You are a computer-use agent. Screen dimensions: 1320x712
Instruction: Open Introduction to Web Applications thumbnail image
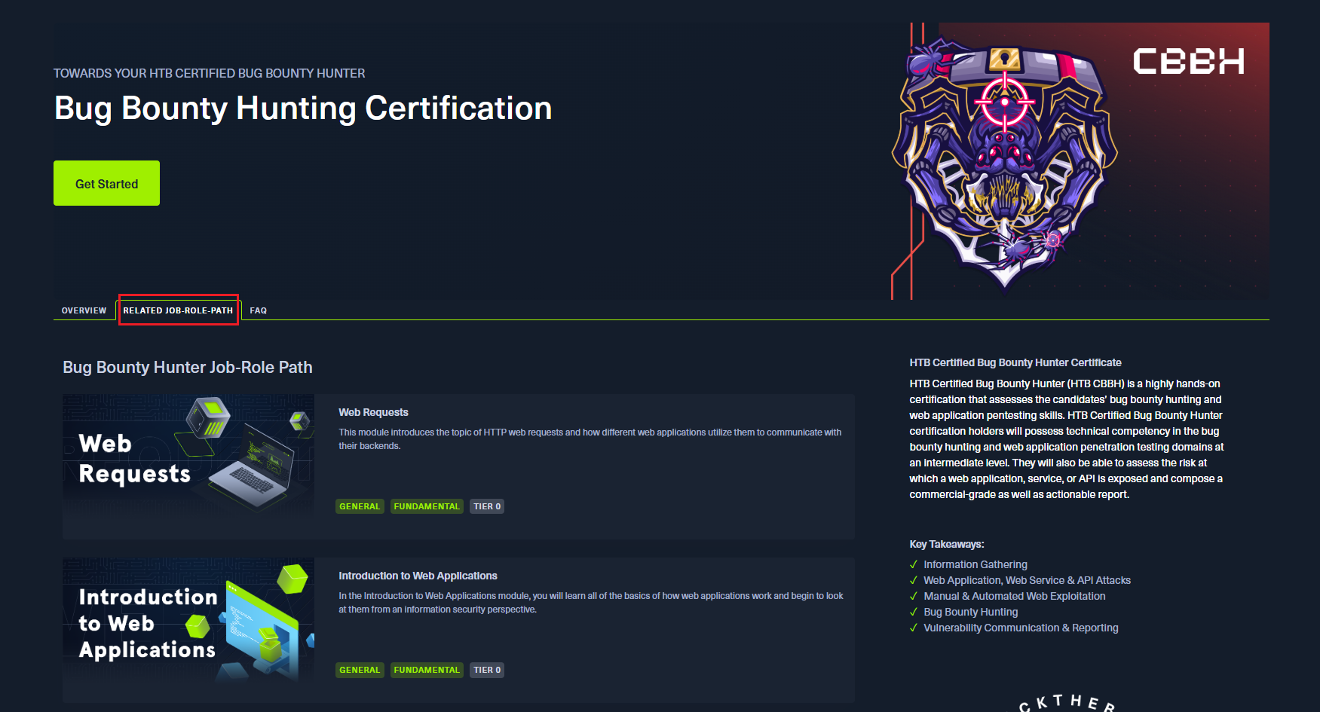pyautogui.click(x=188, y=619)
